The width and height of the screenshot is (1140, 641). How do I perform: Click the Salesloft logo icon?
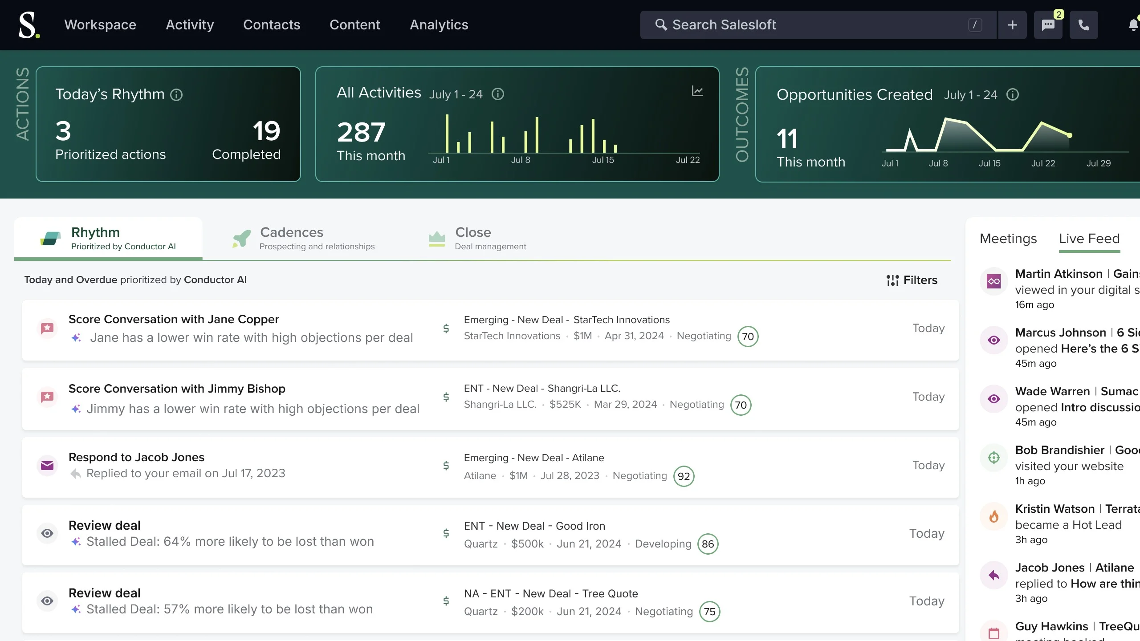(29, 25)
